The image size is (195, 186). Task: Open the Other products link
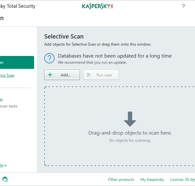pyautogui.click(x=121, y=180)
